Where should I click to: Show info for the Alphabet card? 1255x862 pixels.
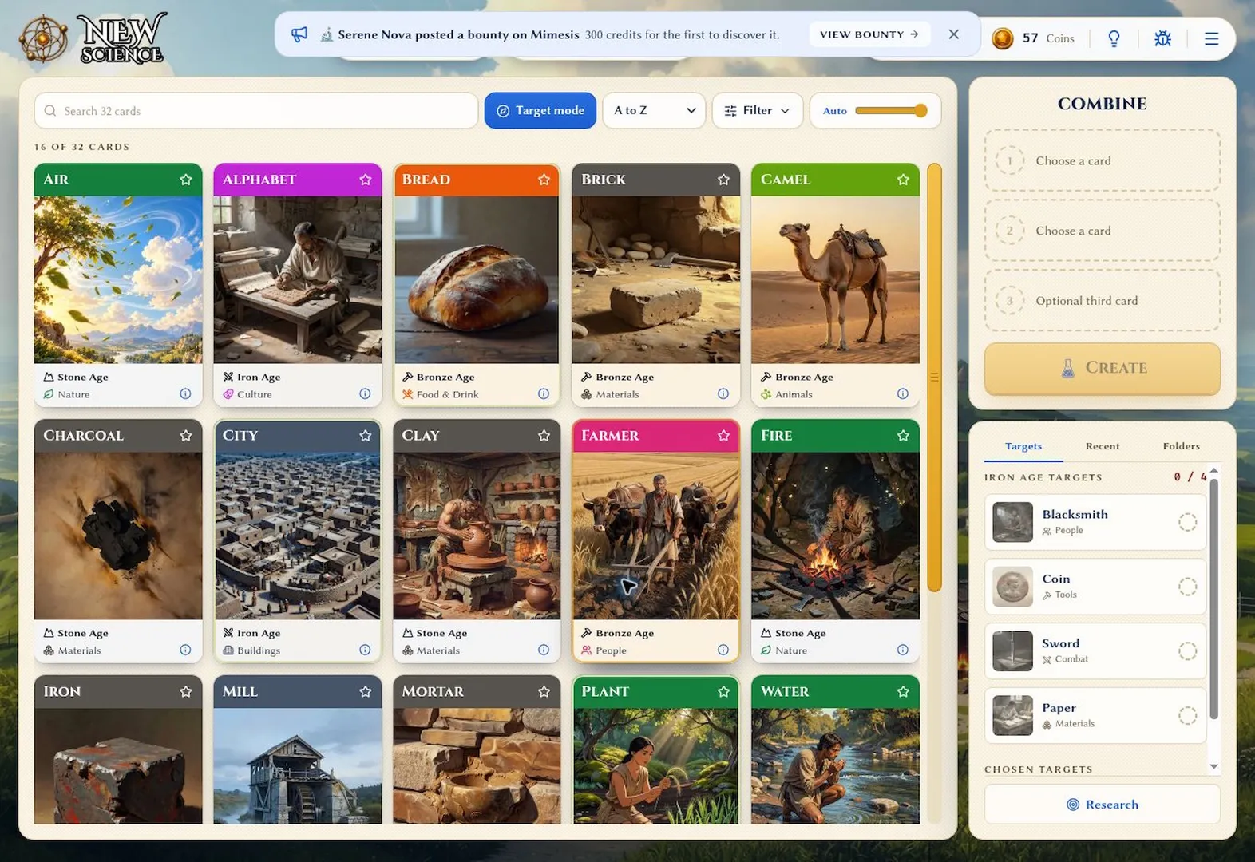(365, 393)
